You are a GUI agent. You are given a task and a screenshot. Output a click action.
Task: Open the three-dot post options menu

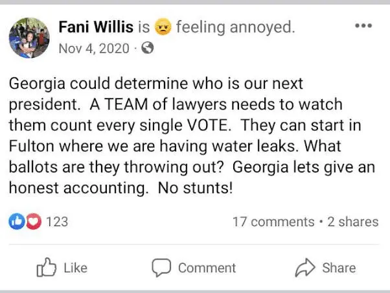click(x=364, y=26)
